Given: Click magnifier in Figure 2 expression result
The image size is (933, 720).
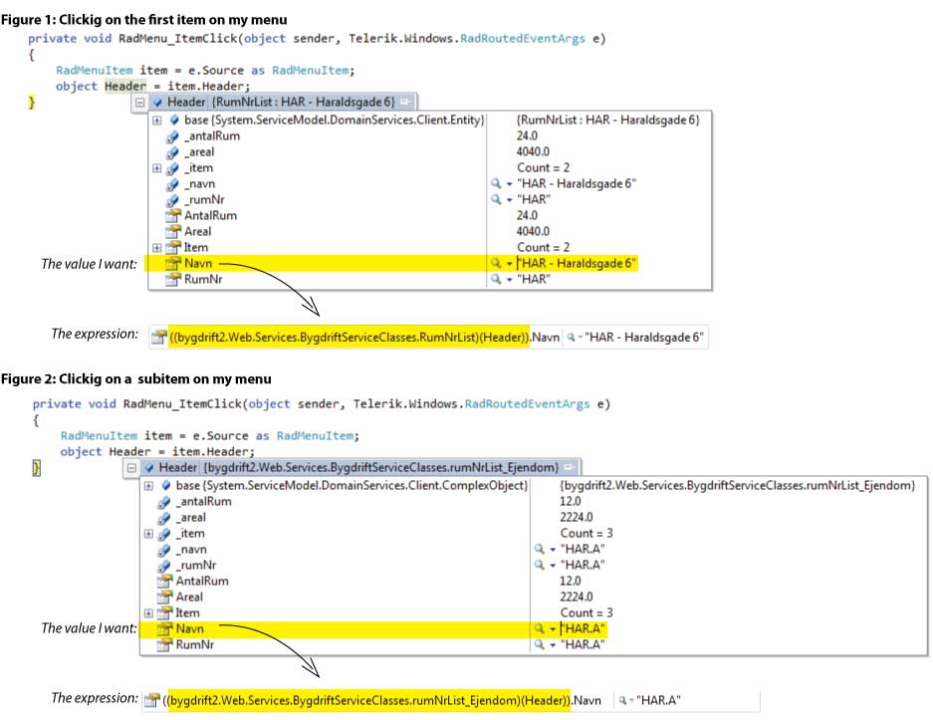Looking at the screenshot, I should (622, 700).
